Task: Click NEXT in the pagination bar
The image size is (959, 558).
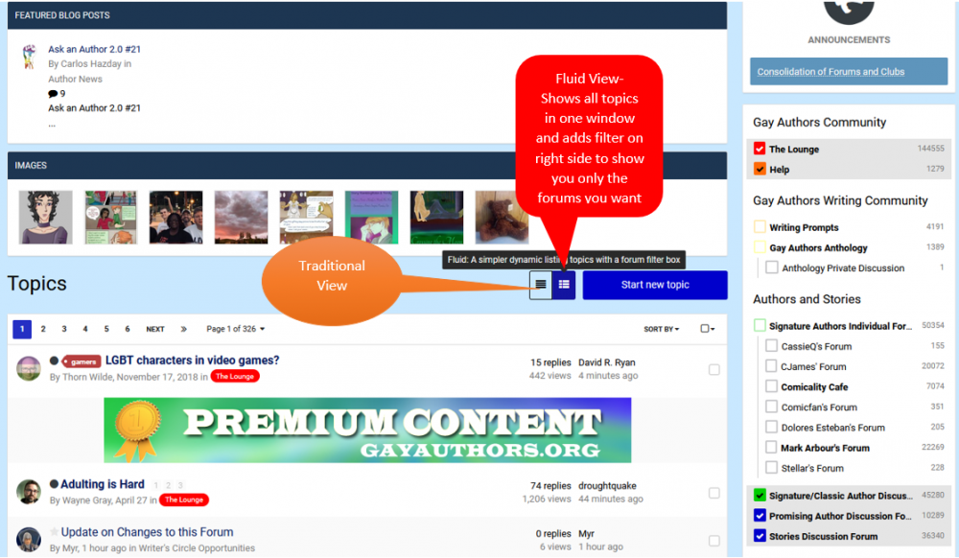Action: pyautogui.click(x=154, y=329)
